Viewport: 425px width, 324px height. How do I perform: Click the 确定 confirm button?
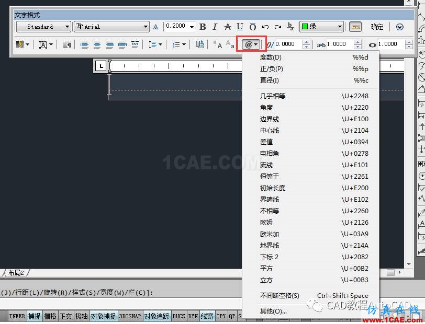coord(377,27)
